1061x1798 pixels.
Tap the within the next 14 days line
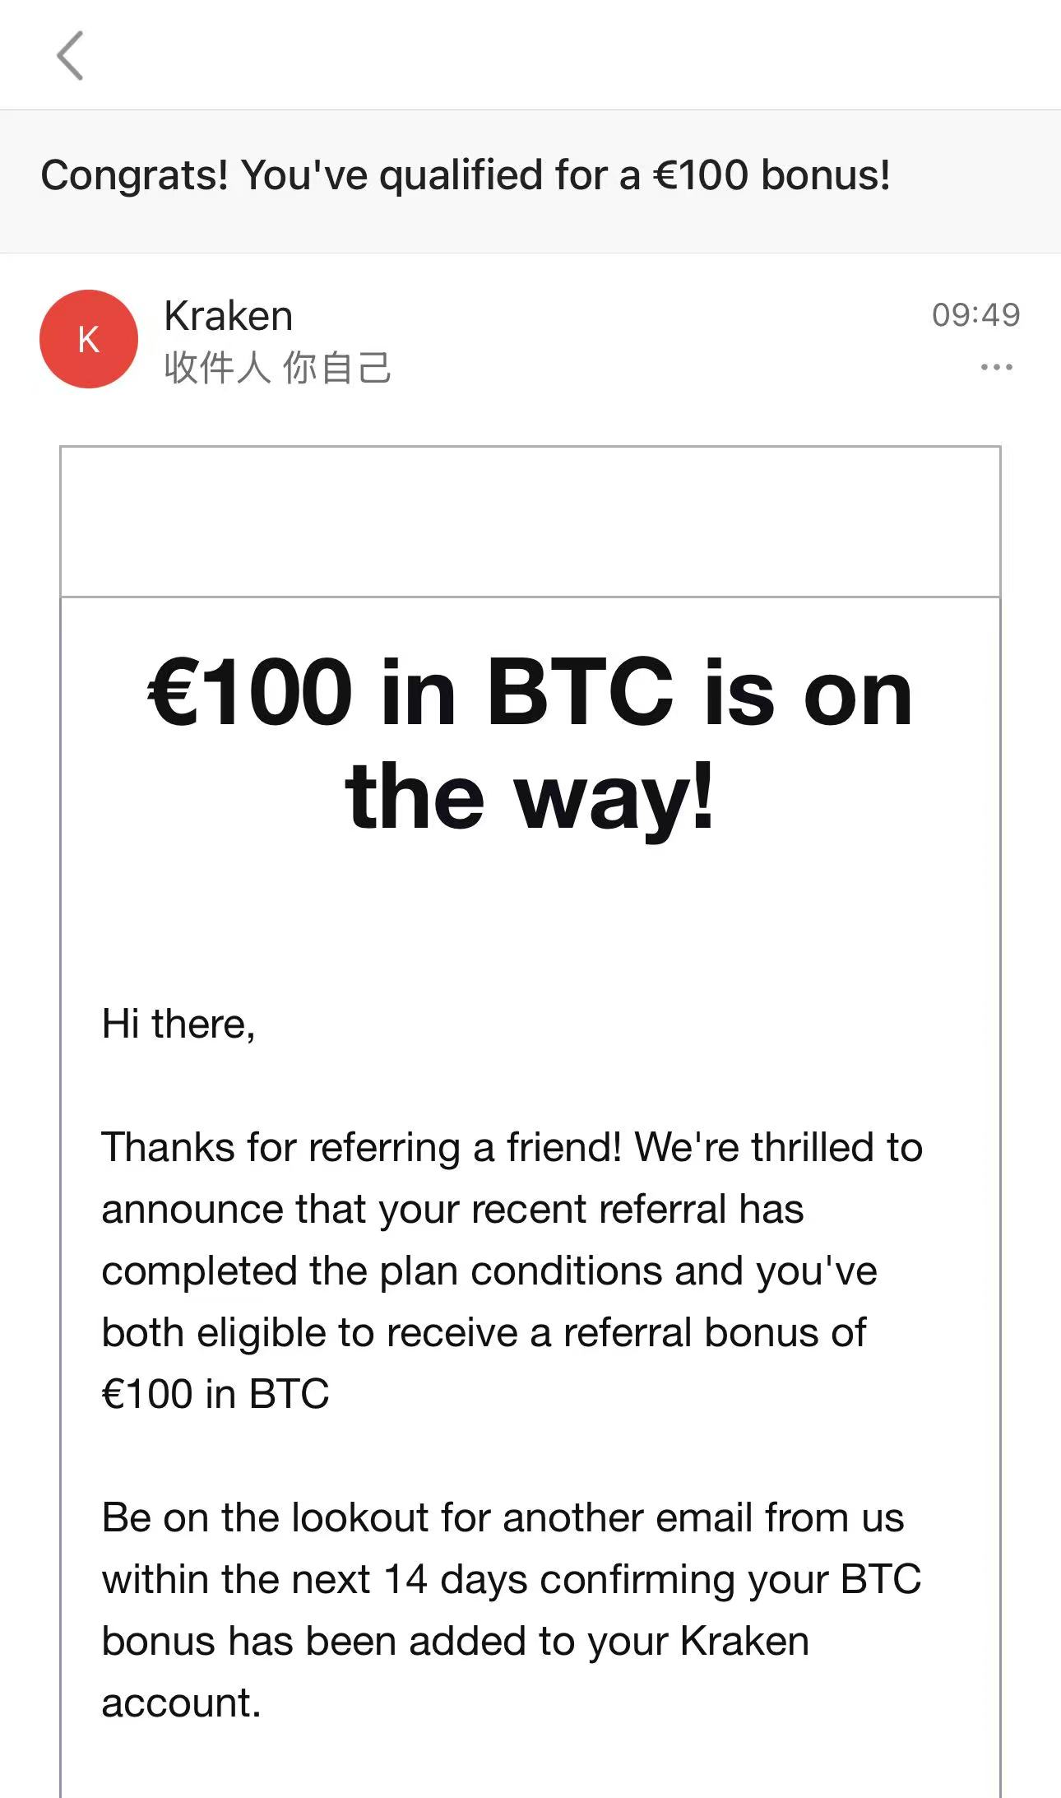[511, 1580]
